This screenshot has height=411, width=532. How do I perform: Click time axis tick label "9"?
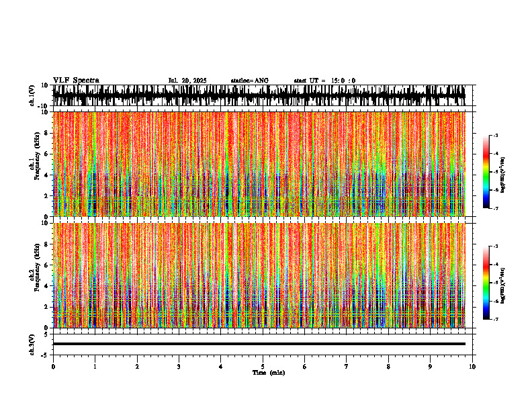click(430, 367)
